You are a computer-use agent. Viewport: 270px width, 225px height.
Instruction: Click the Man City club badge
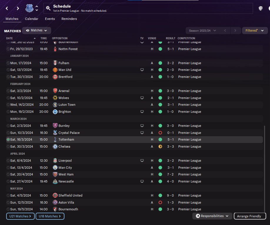click(55, 168)
